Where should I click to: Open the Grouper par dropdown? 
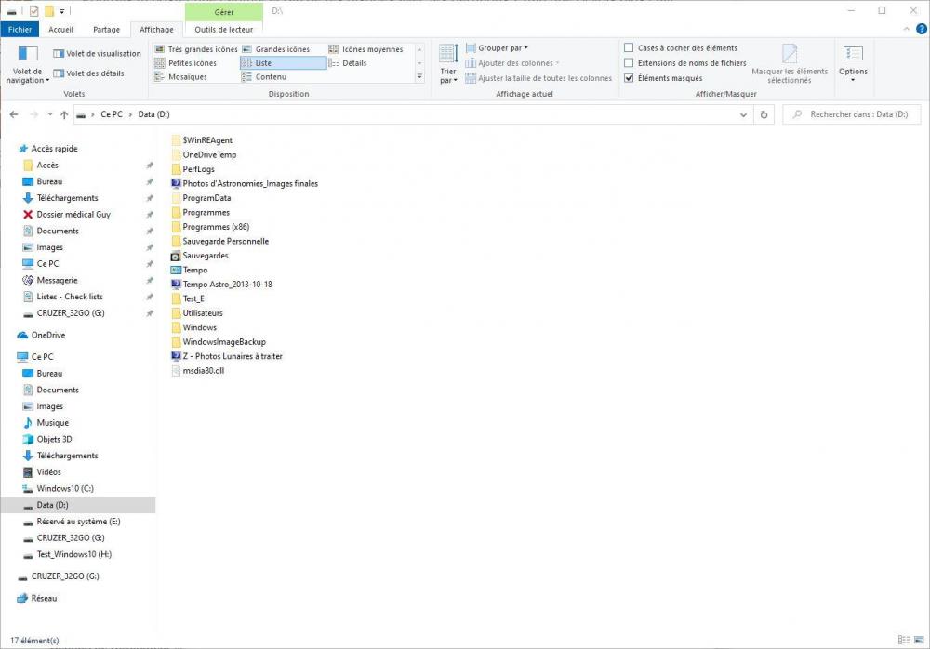497,48
